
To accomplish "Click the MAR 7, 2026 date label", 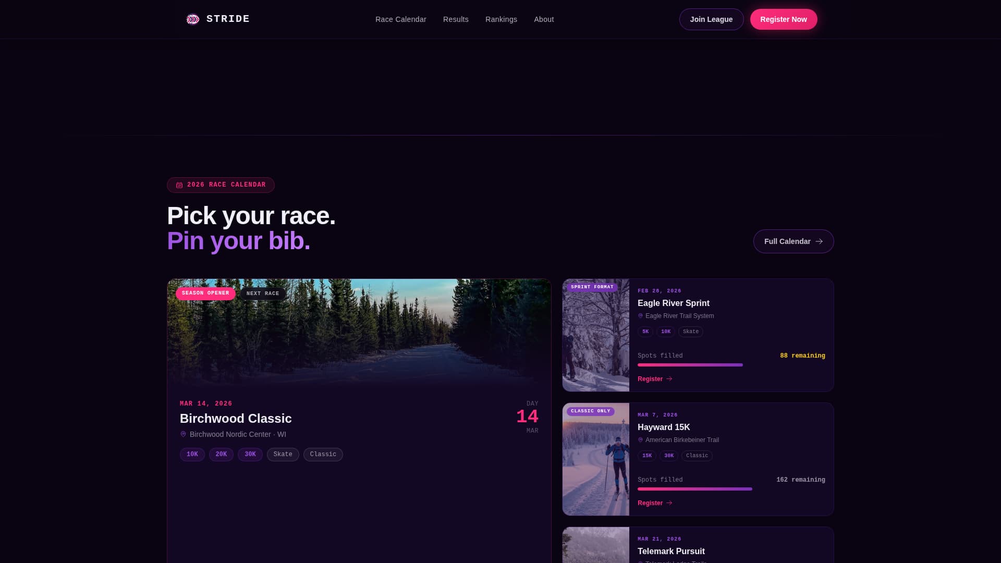I will 657,415.
